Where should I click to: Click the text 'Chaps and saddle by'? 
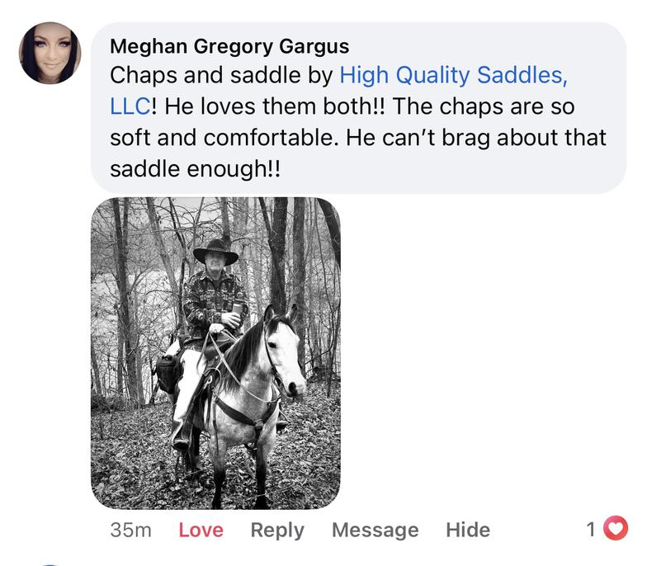pos(221,76)
